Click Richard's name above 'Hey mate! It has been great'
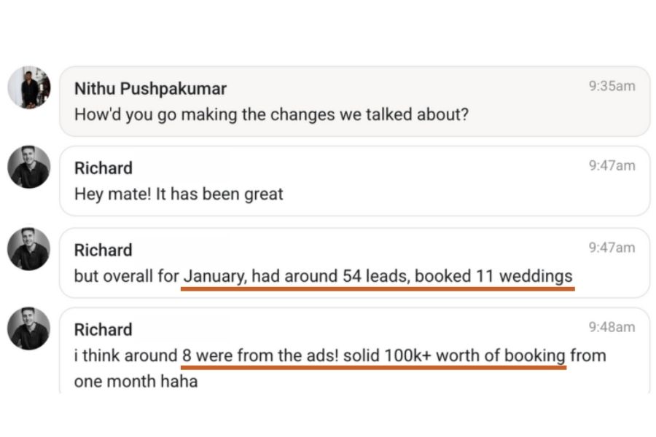 [x=104, y=168]
